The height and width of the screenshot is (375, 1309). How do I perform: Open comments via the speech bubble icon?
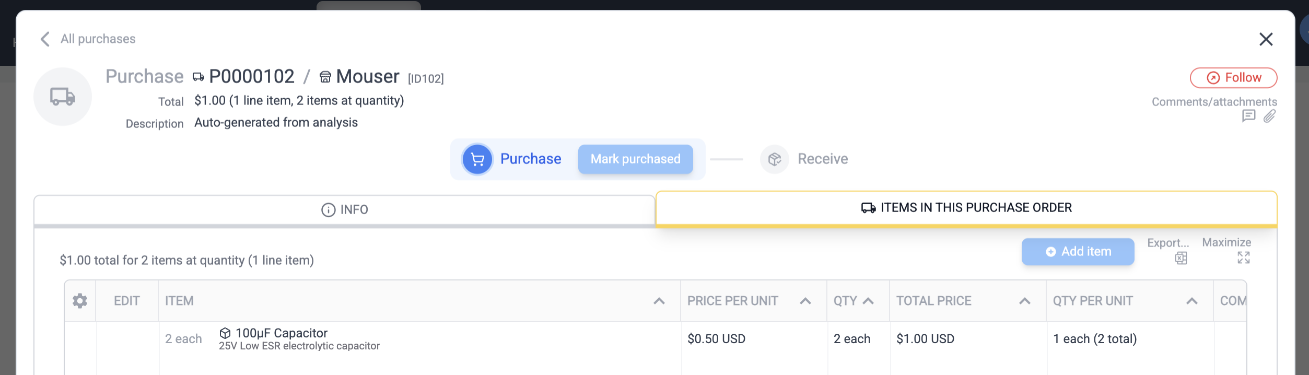pos(1249,116)
